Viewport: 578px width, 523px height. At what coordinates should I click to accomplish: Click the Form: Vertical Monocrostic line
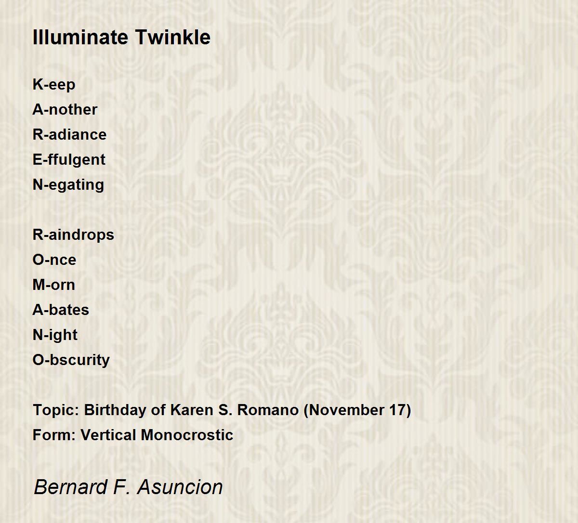133,435
